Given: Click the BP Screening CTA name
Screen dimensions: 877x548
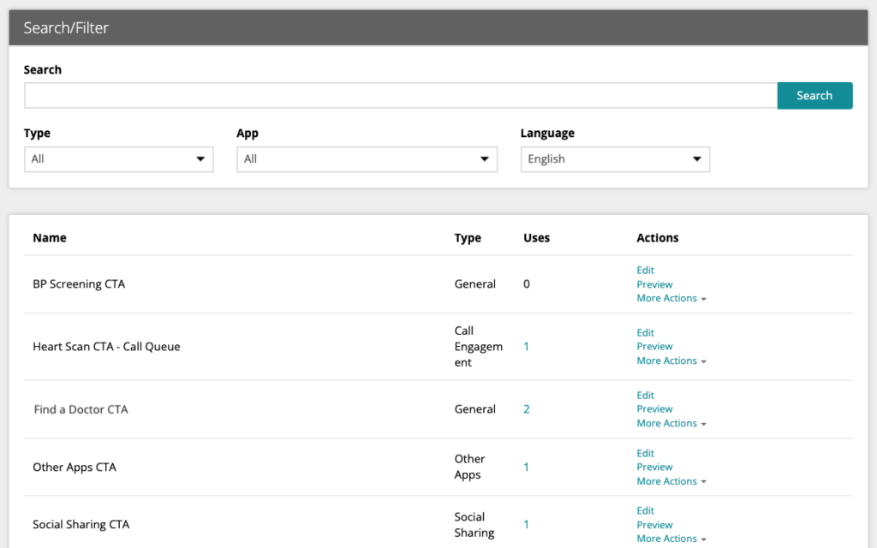Looking at the screenshot, I should [79, 284].
